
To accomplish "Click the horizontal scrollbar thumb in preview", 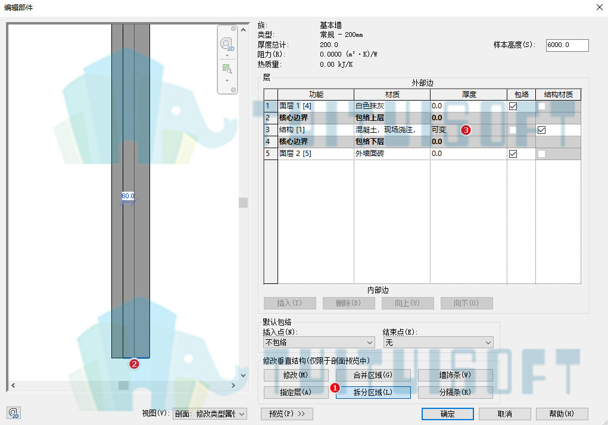I will click(123, 386).
